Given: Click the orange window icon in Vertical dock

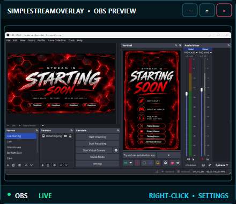Looking at the screenshot, I should click(158, 163).
